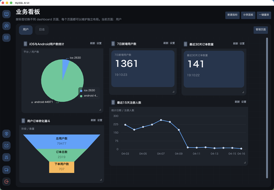Click 刷新 on 最近15天注册人数 chart

click(237, 102)
